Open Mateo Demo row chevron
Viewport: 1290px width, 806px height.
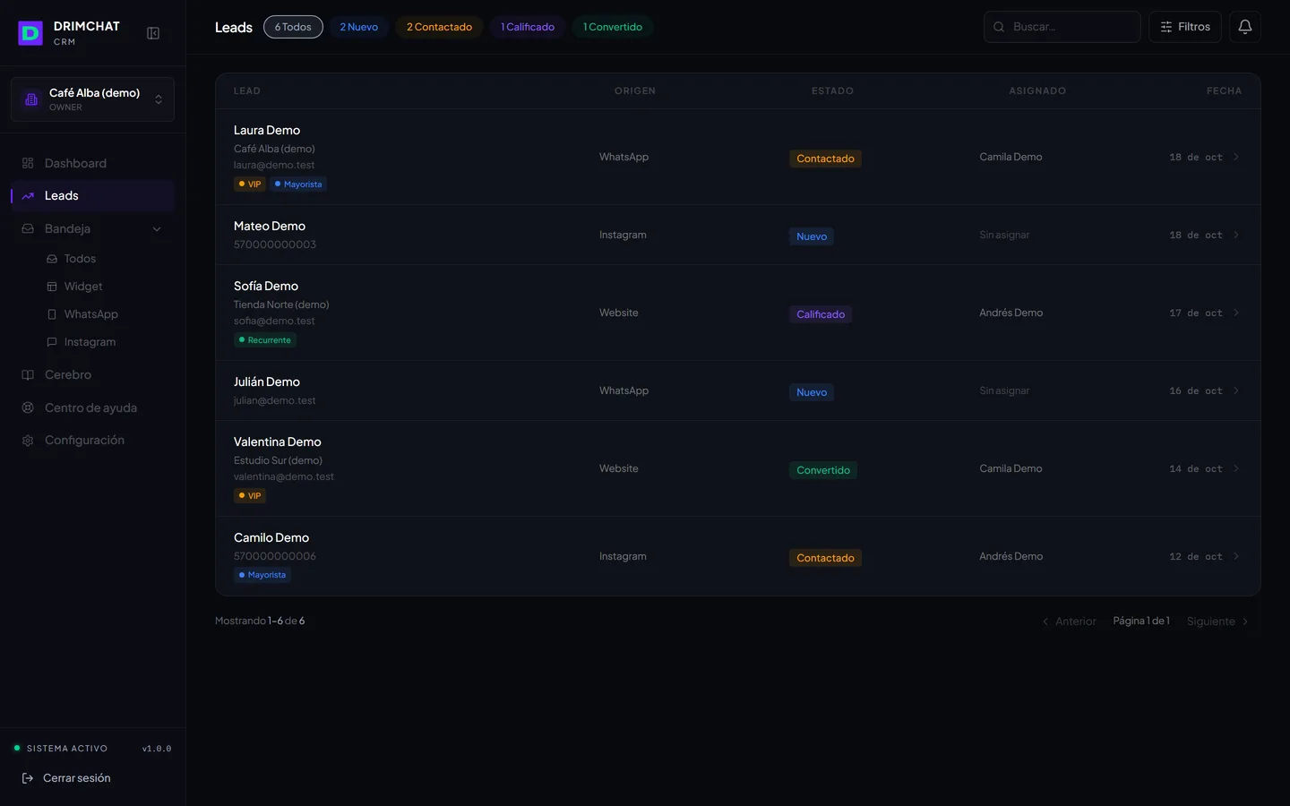click(1236, 235)
